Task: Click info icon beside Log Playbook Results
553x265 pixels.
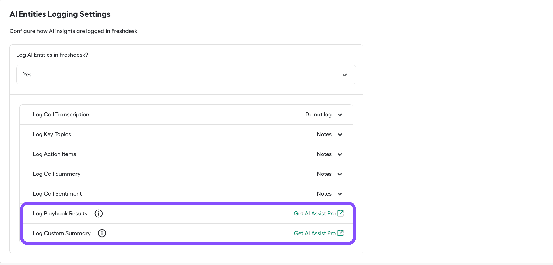Action: (x=99, y=214)
